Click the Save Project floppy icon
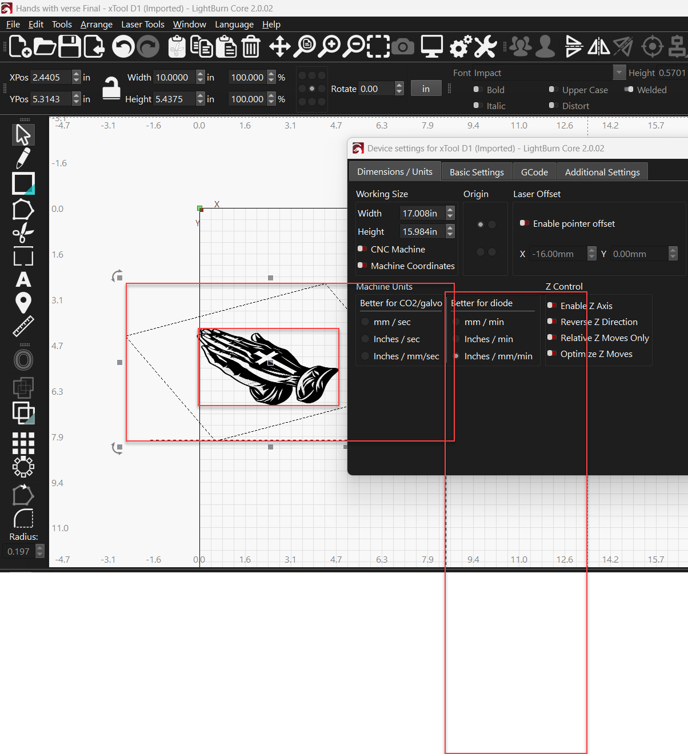This screenshot has height=754, width=688. point(70,46)
